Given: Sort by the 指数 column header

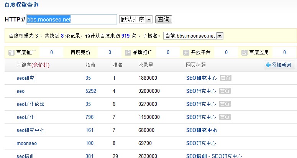Looking at the screenshot, I should pyautogui.click(x=90, y=65).
